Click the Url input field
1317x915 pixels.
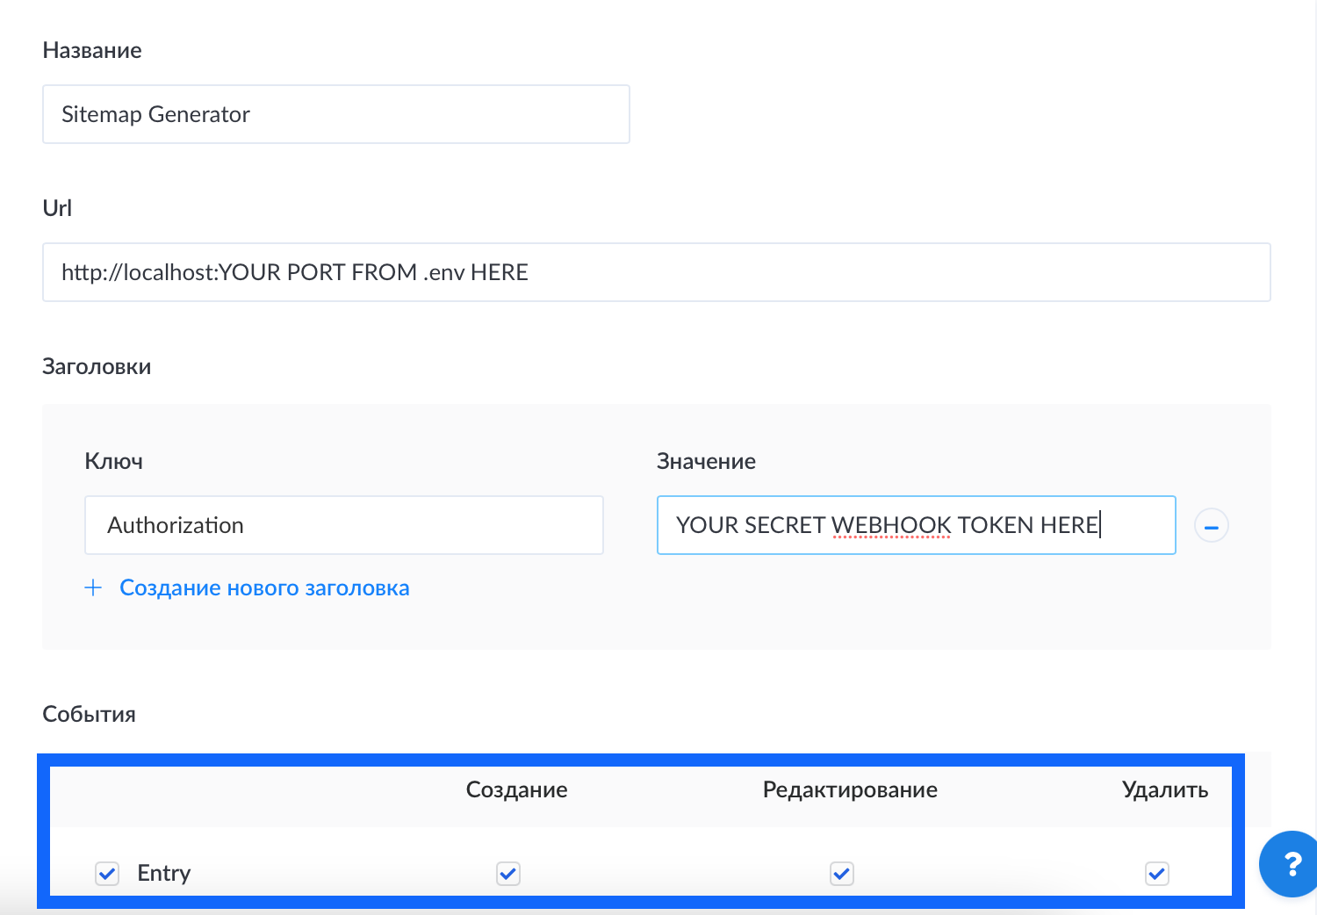657,272
